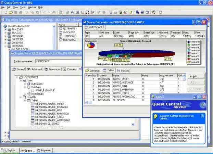The width and height of the screenshot is (213, 154).
Task: Click the Space task in bottom window bar
Action: 28,151
